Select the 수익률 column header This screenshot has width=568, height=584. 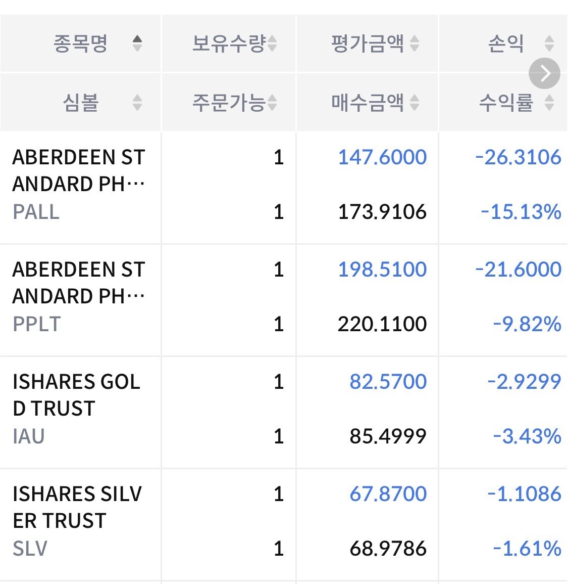[x=506, y=103]
